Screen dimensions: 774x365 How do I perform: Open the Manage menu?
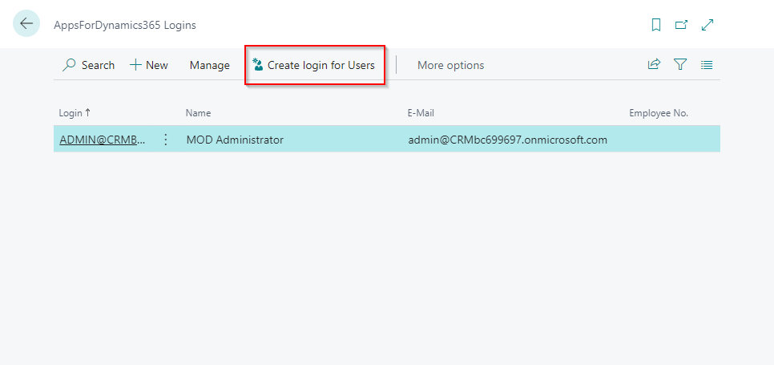click(210, 65)
